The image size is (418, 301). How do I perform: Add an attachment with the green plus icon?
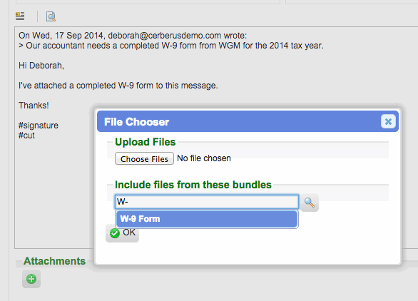point(31,279)
